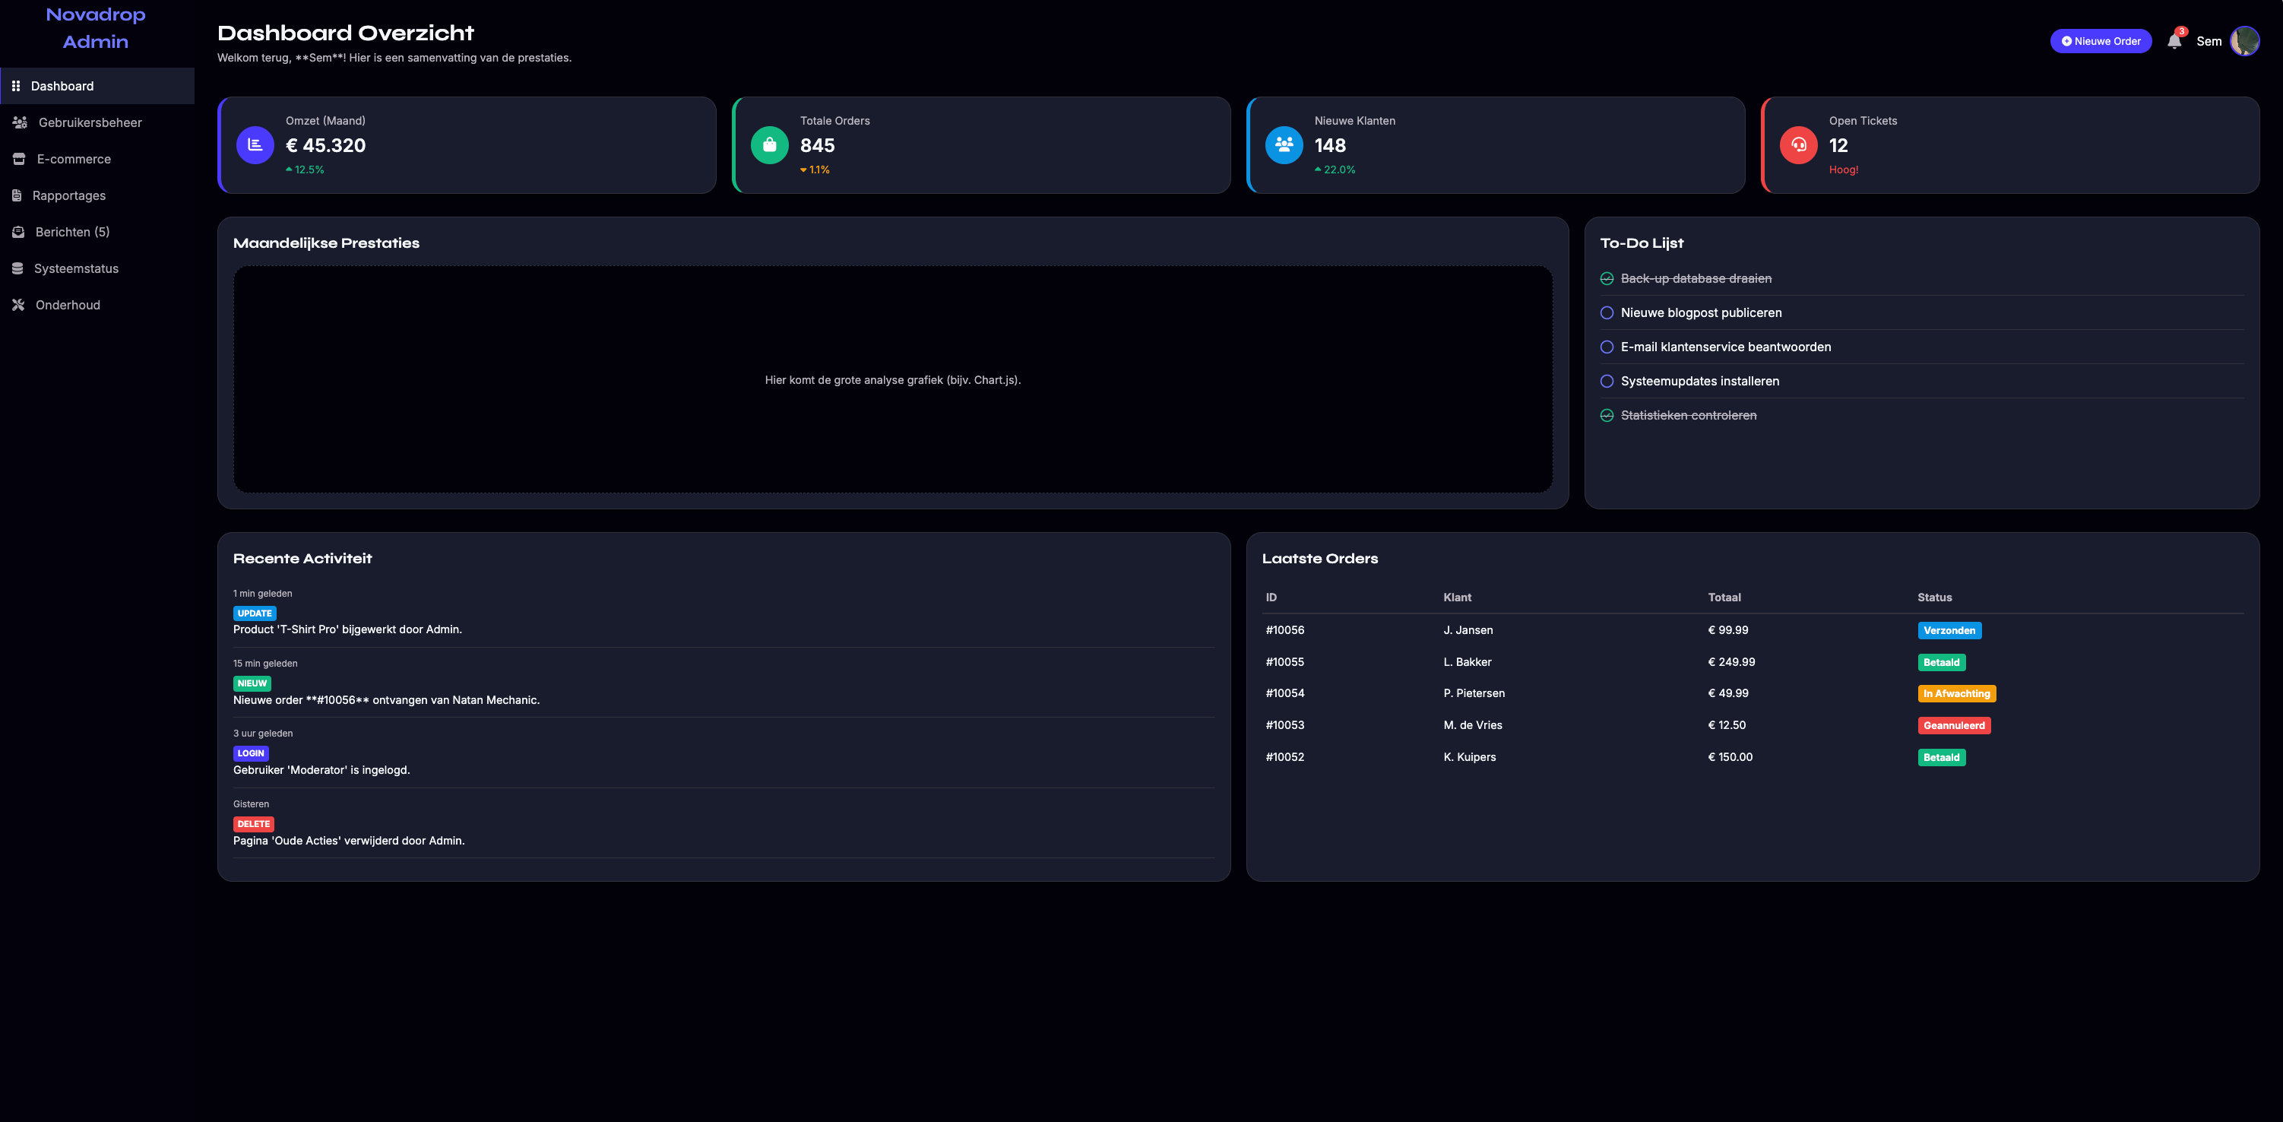Tick the 'E-mail klantenservice beantwoorden' circle
The height and width of the screenshot is (1122, 2283).
1606,347
